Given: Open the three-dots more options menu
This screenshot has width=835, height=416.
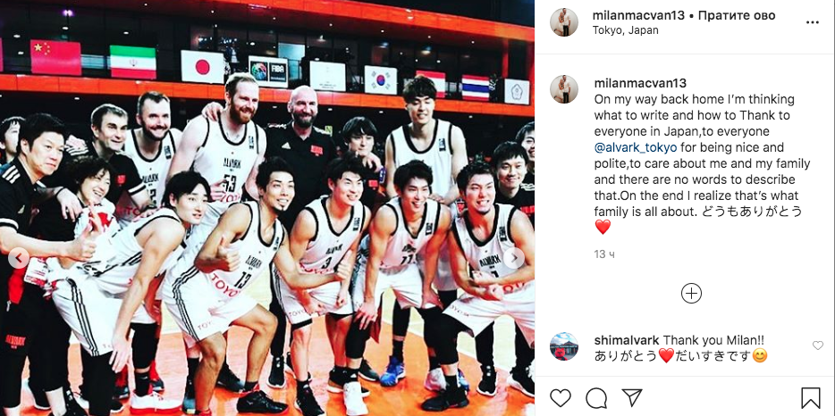Looking at the screenshot, I should point(812,22).
